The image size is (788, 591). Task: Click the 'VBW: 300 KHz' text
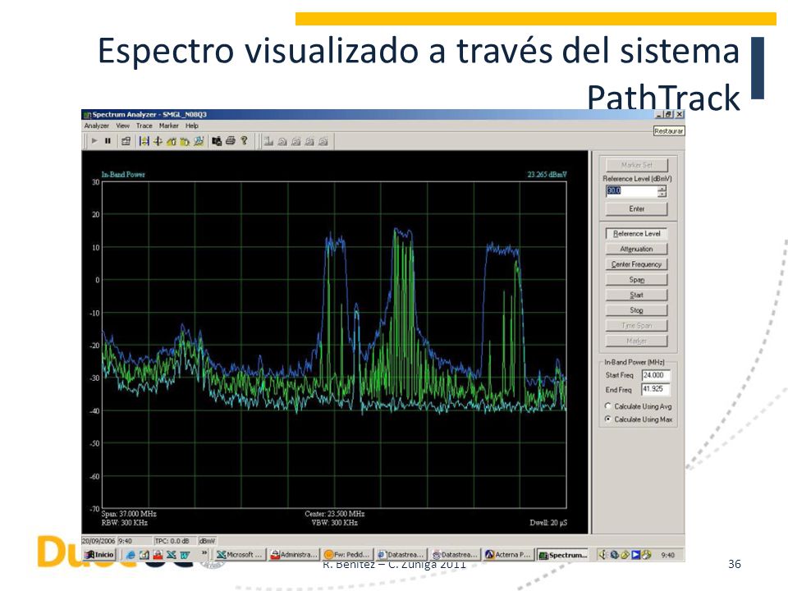click(x=335, y=523)
